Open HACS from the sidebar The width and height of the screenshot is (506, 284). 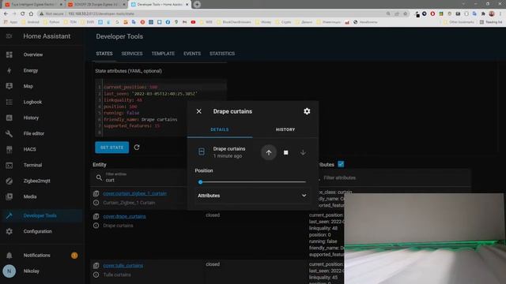[30, 149]
